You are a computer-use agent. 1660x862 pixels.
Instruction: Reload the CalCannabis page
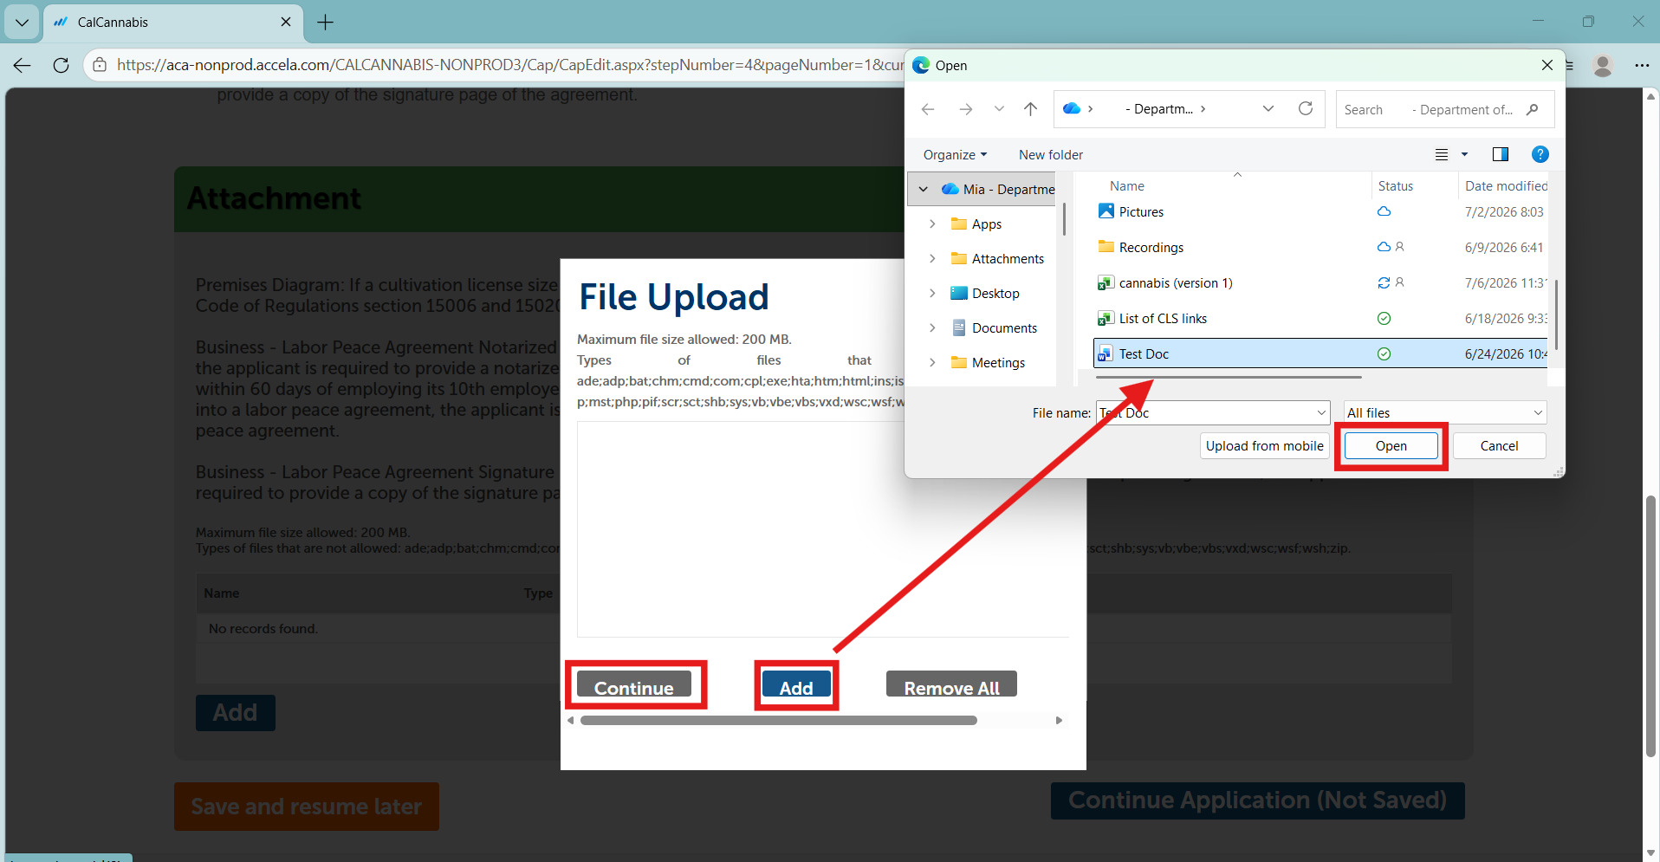point(61,65)
